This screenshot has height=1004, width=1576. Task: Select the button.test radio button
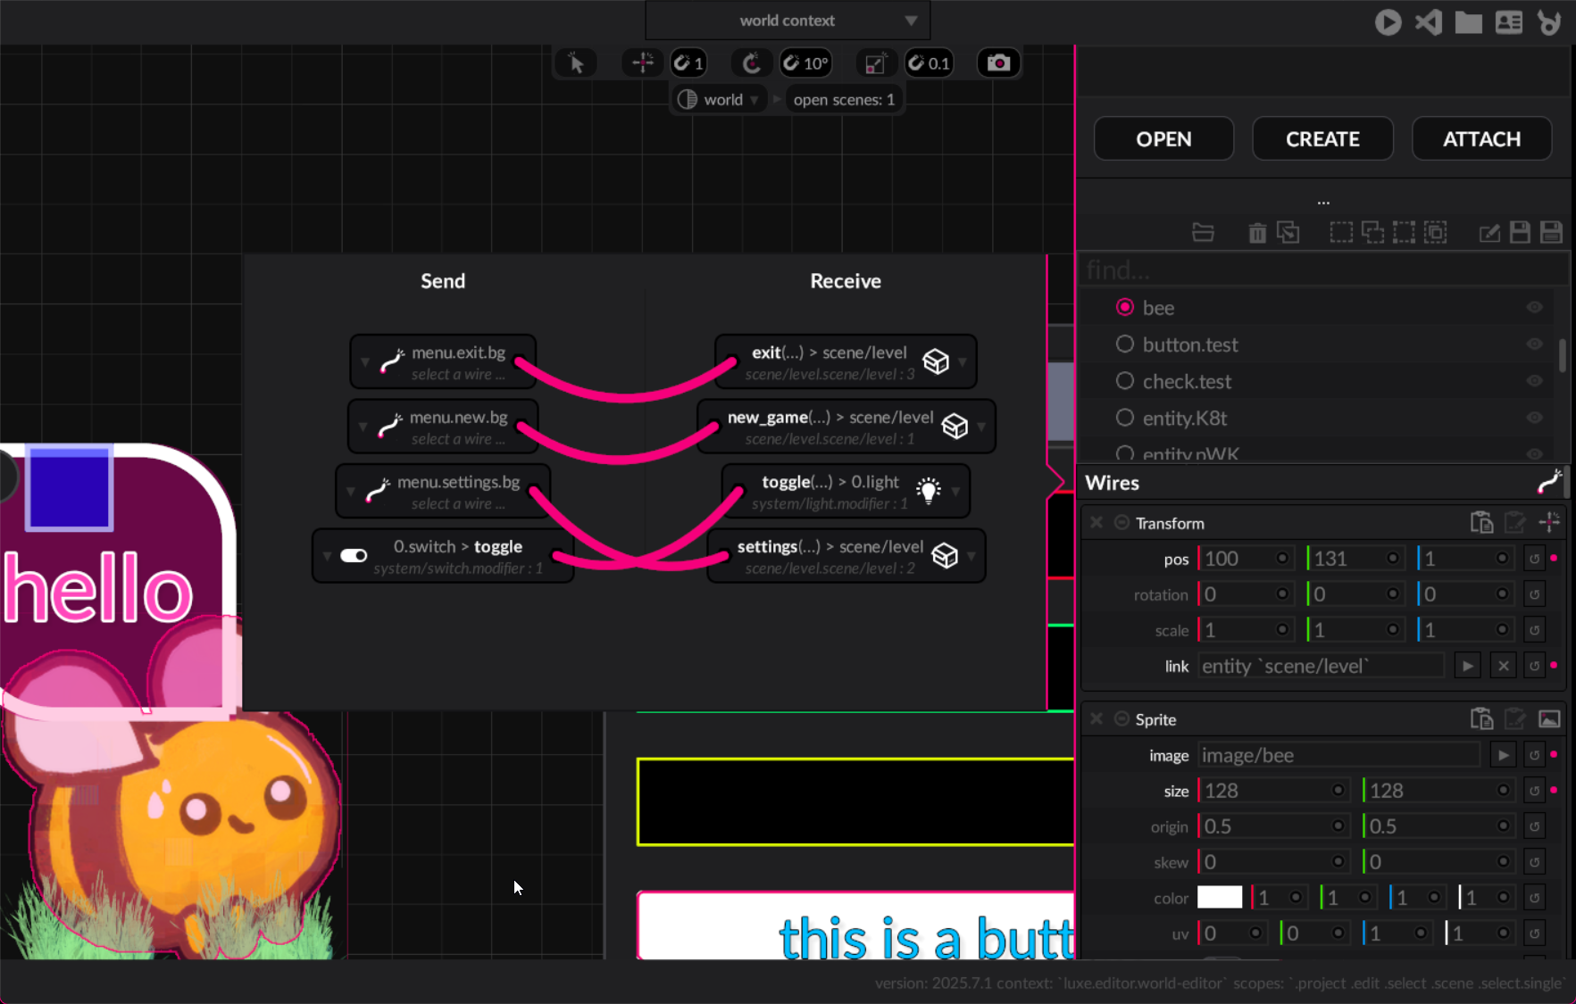1125,344
